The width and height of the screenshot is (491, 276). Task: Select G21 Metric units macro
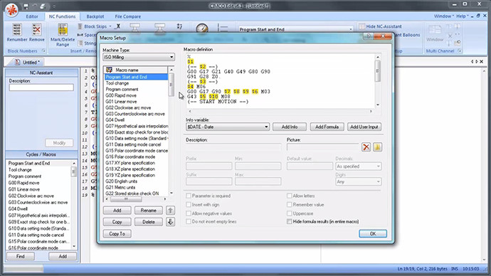(120, 188)
